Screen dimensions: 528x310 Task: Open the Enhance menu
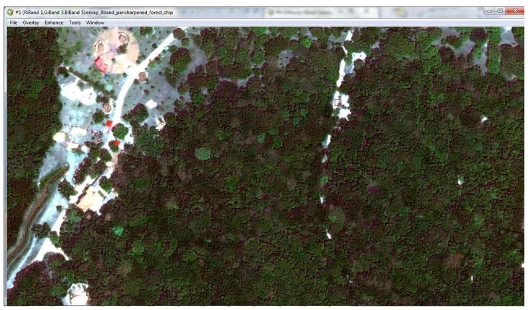pyautogui.click(x=54, y=23)
